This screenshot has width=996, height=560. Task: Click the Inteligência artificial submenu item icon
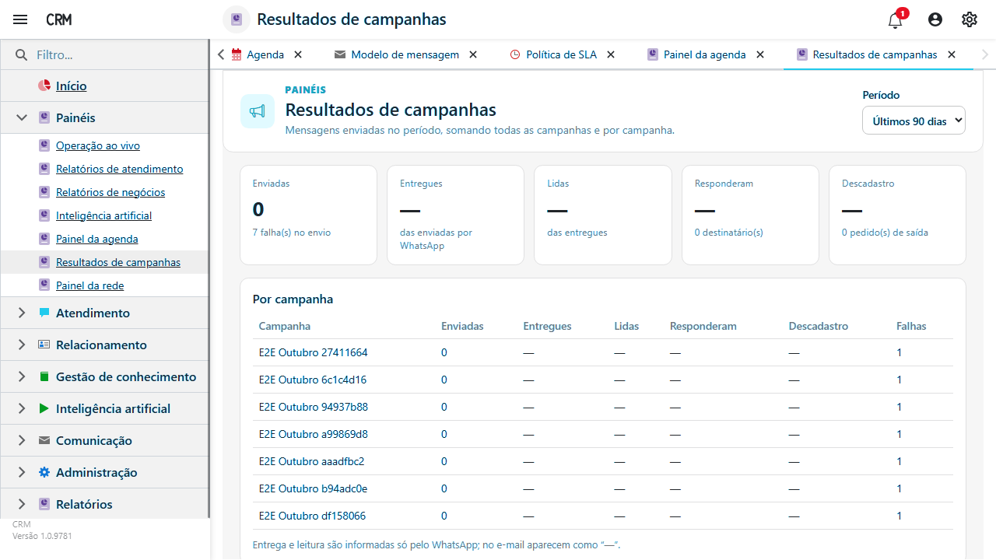44,215
